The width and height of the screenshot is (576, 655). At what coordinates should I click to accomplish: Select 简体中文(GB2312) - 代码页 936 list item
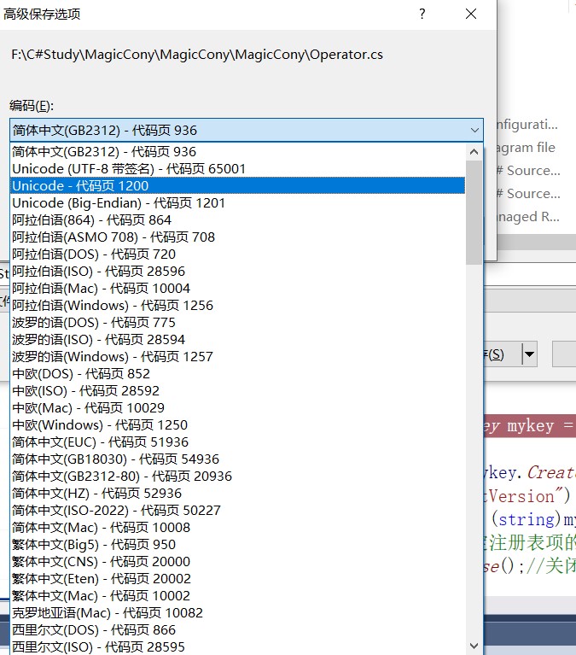tap(237, 152)
